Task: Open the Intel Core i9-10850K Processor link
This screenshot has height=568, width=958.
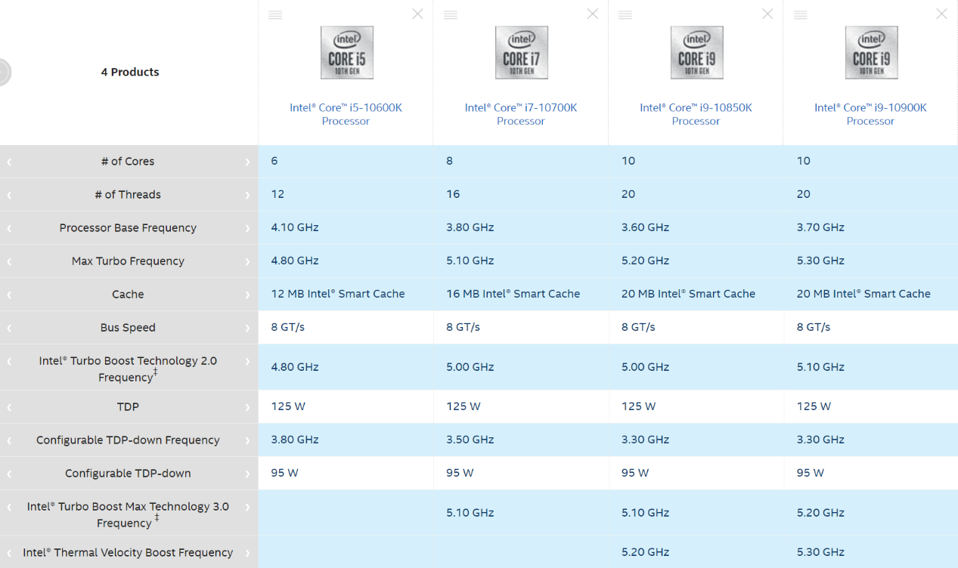Action: click(x=696, y=114)
